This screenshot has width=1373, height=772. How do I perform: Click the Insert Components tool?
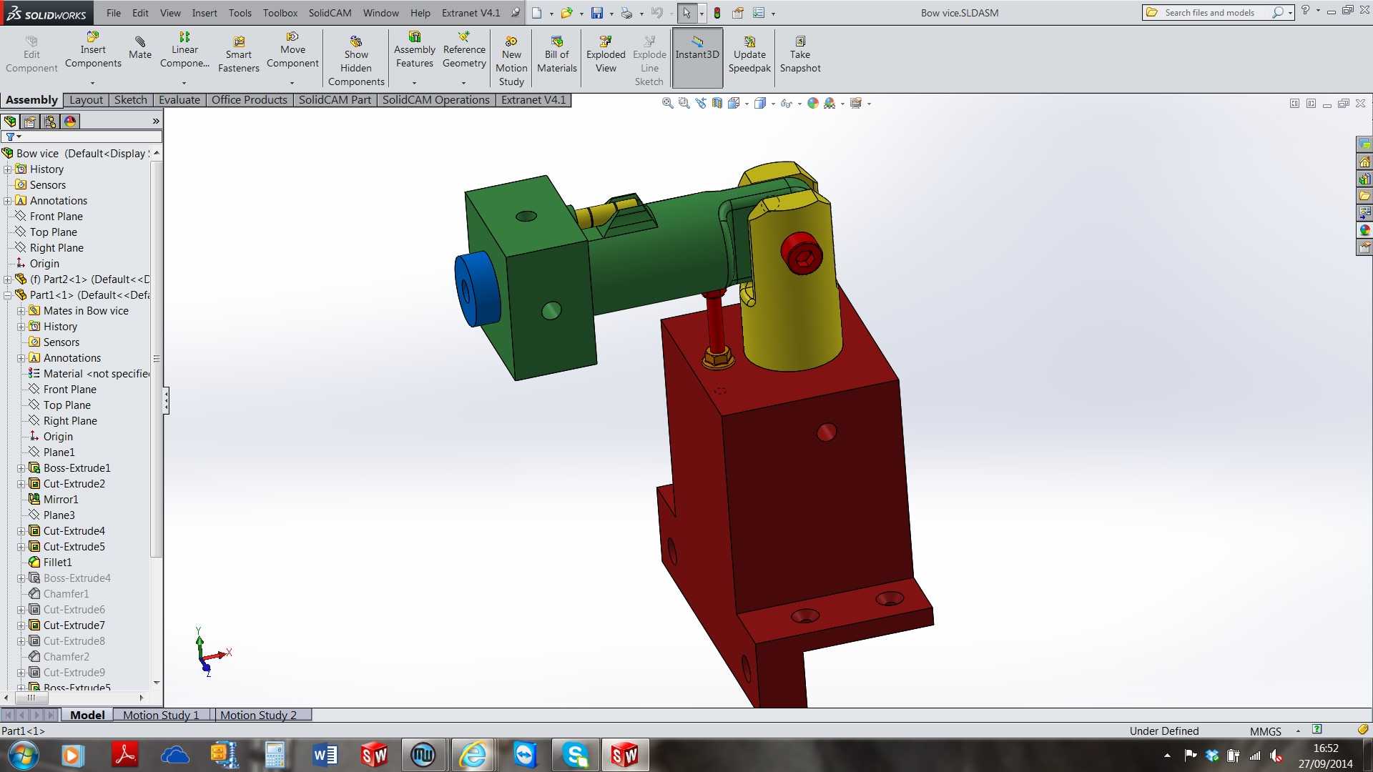pos(93,50)
